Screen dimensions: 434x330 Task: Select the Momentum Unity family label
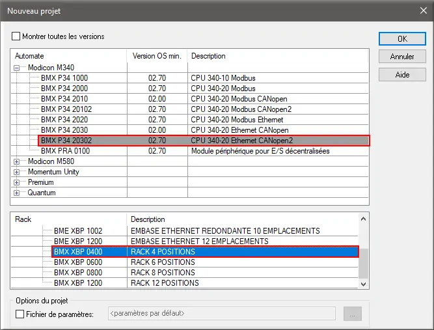53,172
